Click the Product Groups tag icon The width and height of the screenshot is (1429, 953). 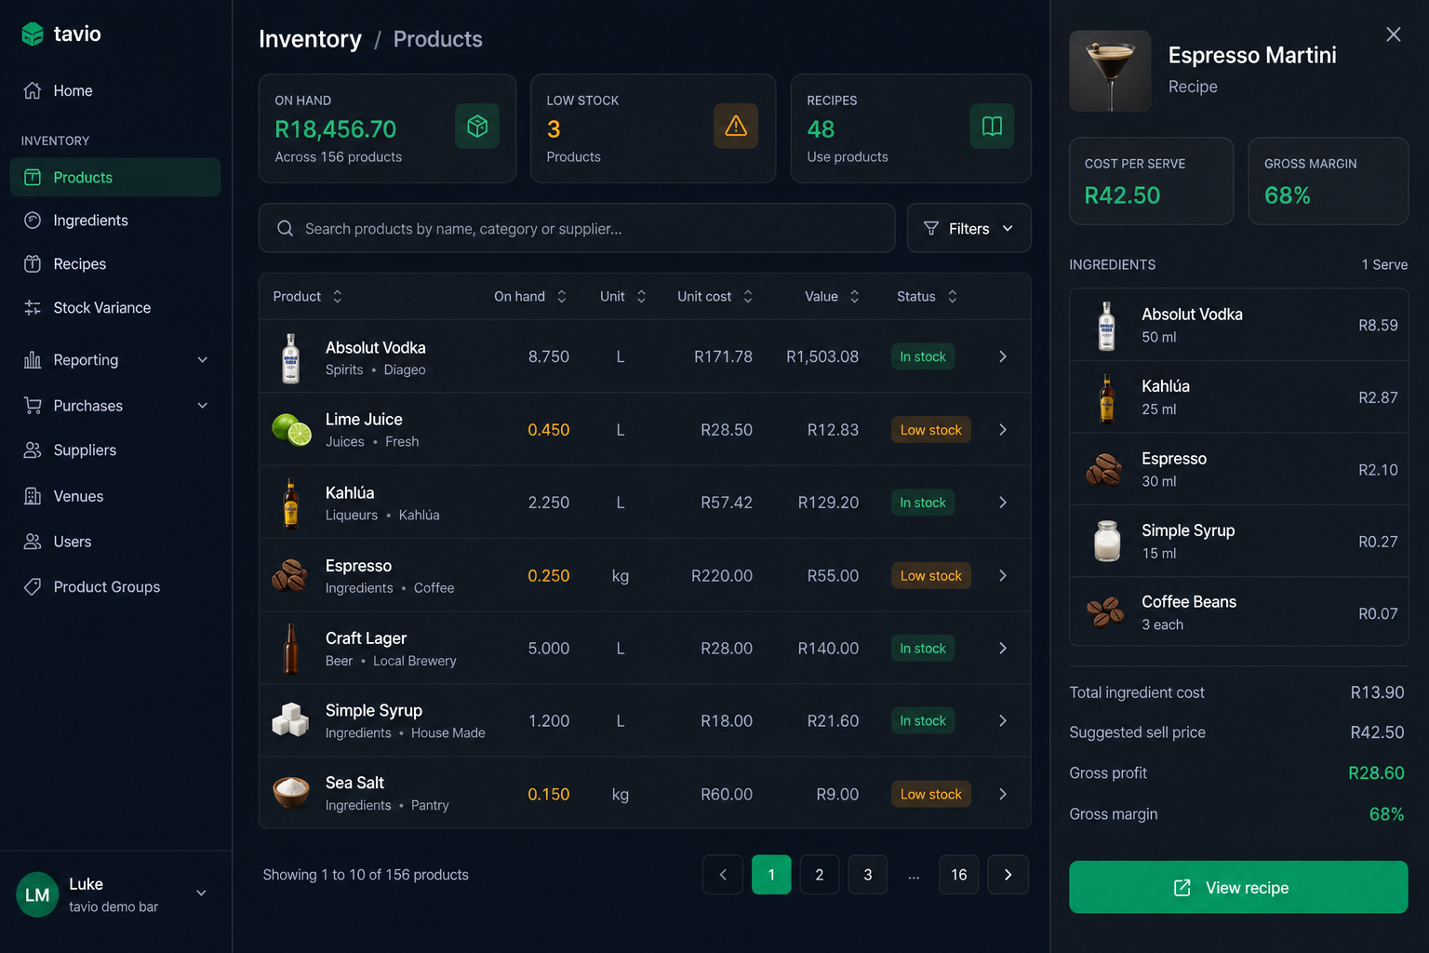33,587
